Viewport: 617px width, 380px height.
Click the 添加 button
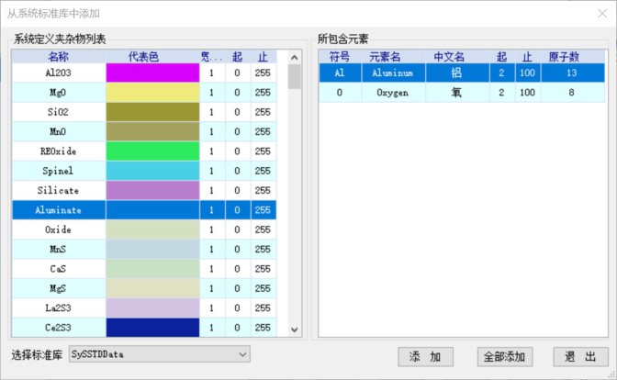(x=425, y=356)
